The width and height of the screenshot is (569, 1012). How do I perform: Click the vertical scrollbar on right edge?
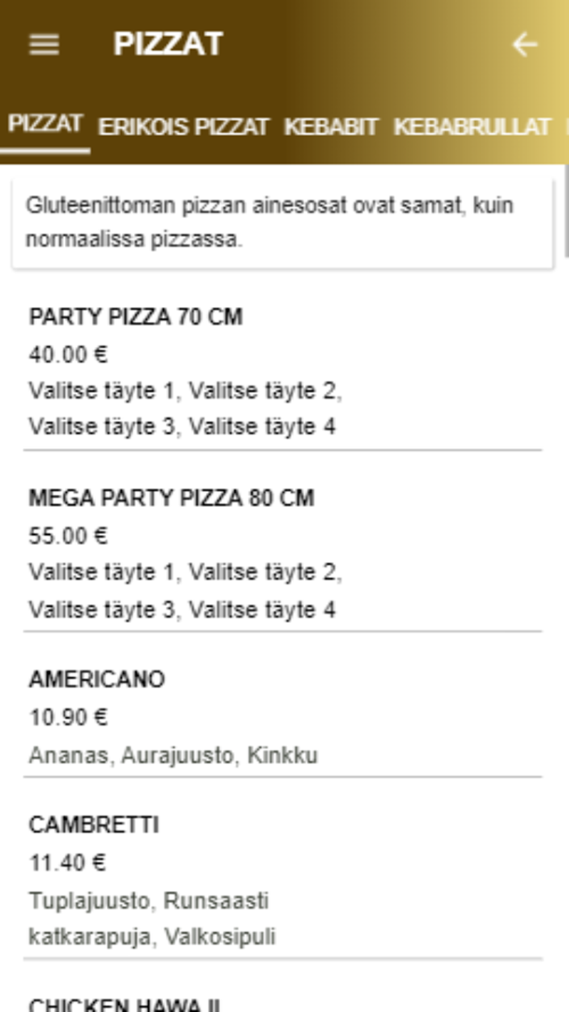pyautogui.click(x=566, y=212)
